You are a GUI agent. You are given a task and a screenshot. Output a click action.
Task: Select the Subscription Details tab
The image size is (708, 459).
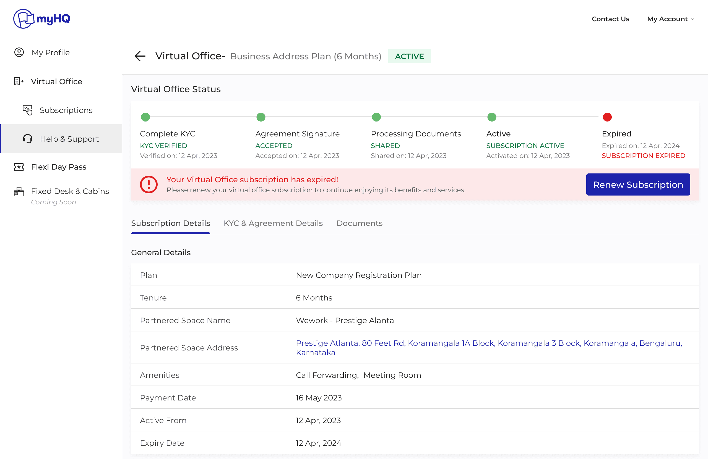tap(170, 223)
